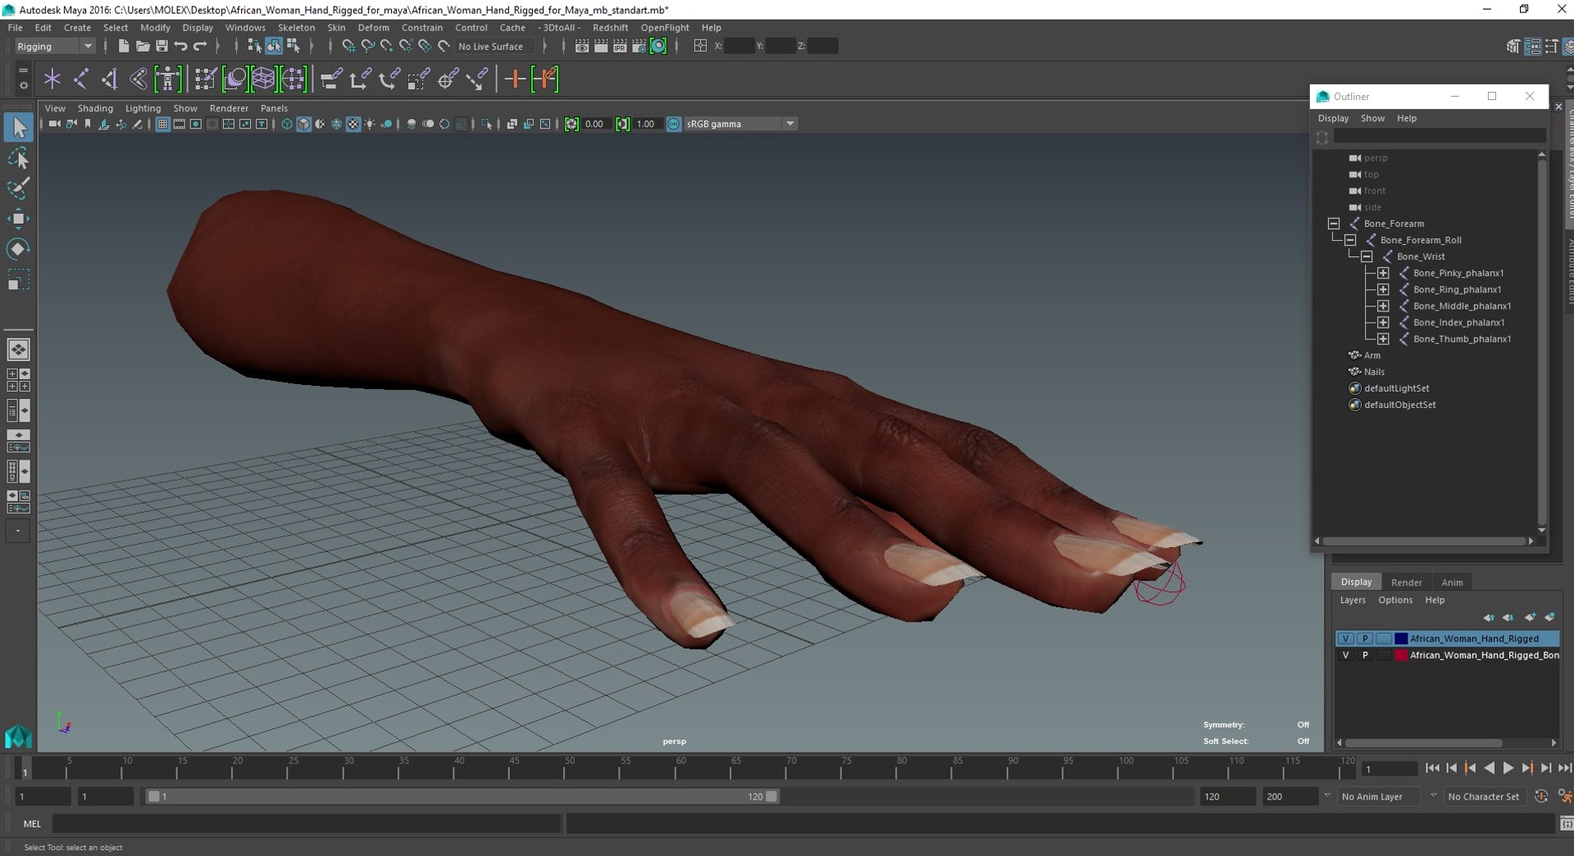Open the Deform menu

click(373, 27)
